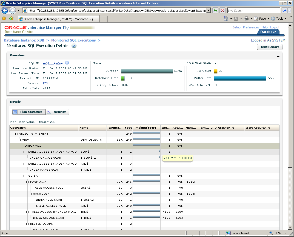294x237 pixels.
Task: Open SQL ID an62xcx4m3n4f link
Action: (53, 63)
